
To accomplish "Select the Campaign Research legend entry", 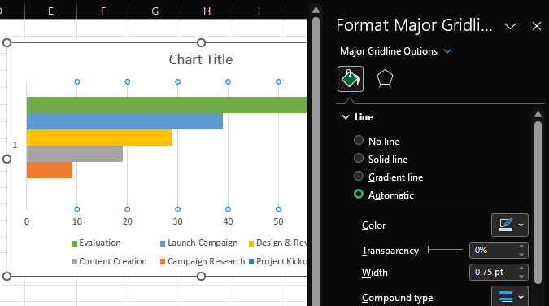I will [203, 261].
